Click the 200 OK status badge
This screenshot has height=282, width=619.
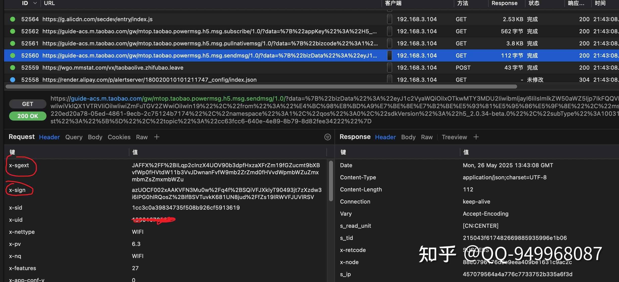28,116
